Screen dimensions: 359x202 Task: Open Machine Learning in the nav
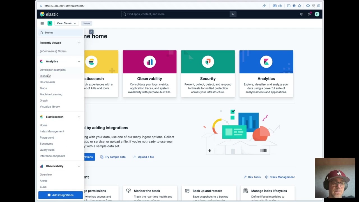tap(51, 94)
